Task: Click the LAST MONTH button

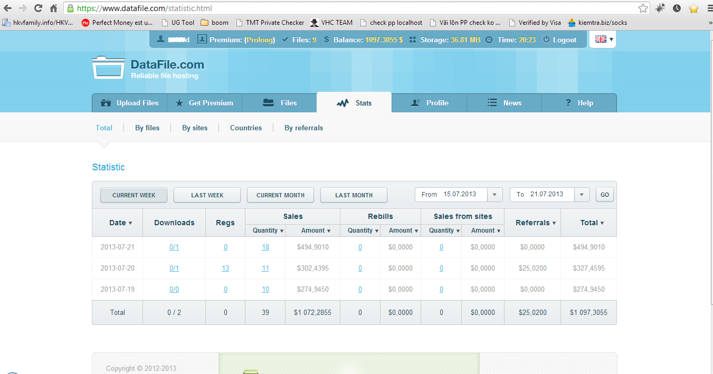Action: (x=354, y=195)
